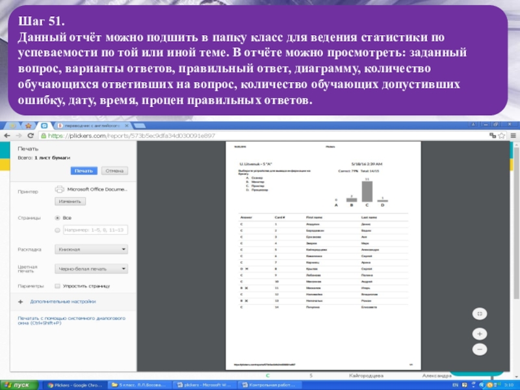Click the browser forward arrow
This screenshot has width=520, height=390.
[x=19, y=136]
